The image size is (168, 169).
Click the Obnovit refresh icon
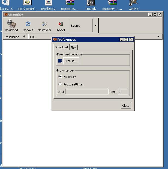(28, 24)
